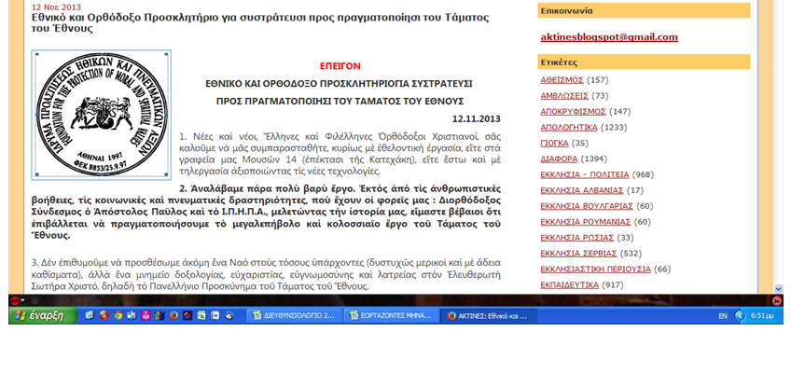The image size is (791, 373).
Task: Click the red icon at the page's bottom-right corner
Action: (776, 300)
